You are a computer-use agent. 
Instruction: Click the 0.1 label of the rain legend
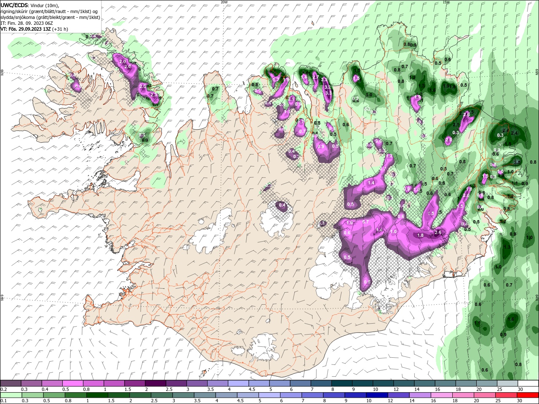pos(3,401)
